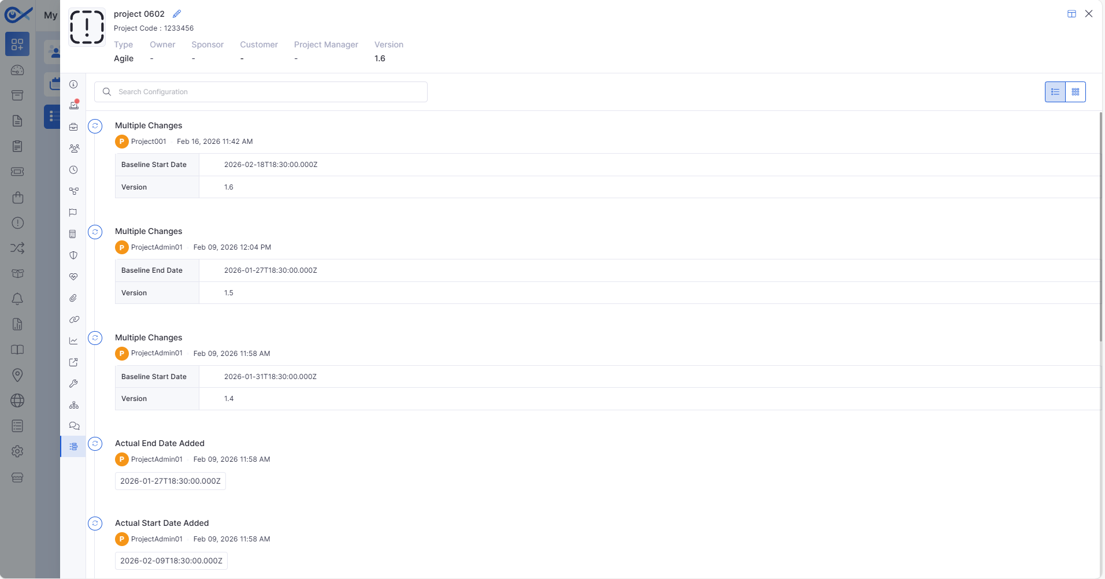
Task: Switch to grid view layout
Action: [x=1076, y=92]
